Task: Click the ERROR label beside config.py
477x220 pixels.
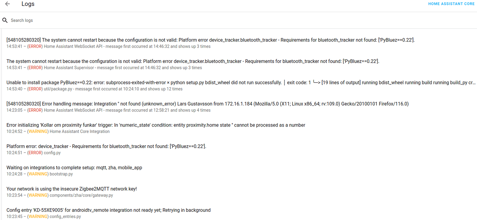Action: [35, 153]
